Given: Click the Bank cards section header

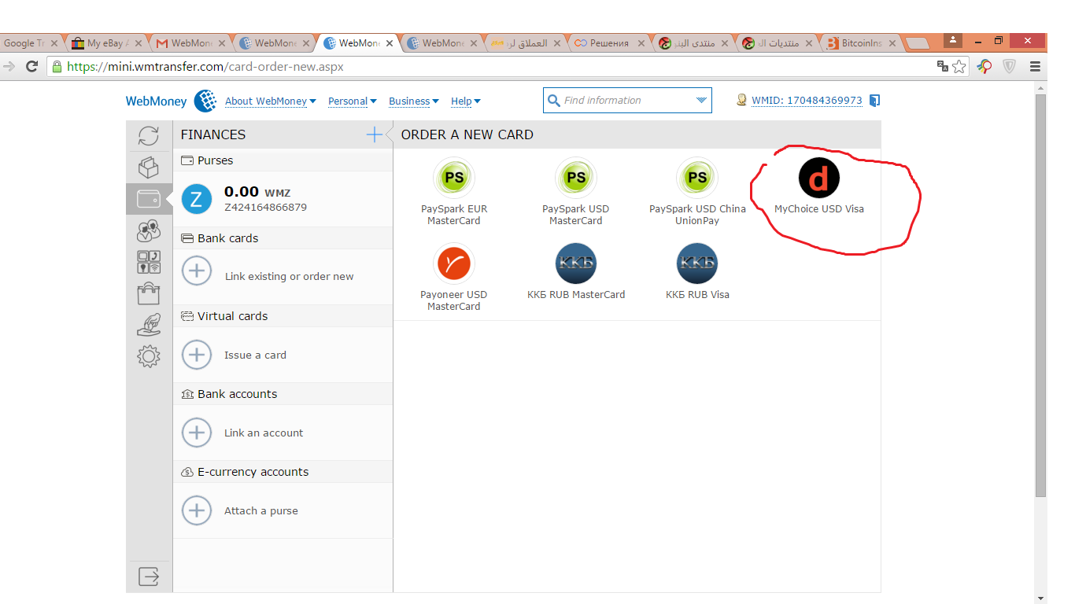Looking at the screenshot, I should tap(283, 238).
